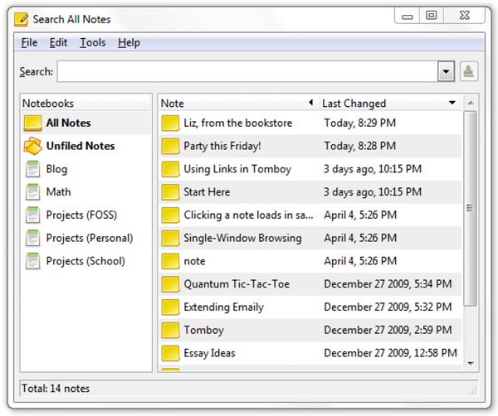Click inside the Search input field
This screenshot has height=416, width=498.
(247, 71)
